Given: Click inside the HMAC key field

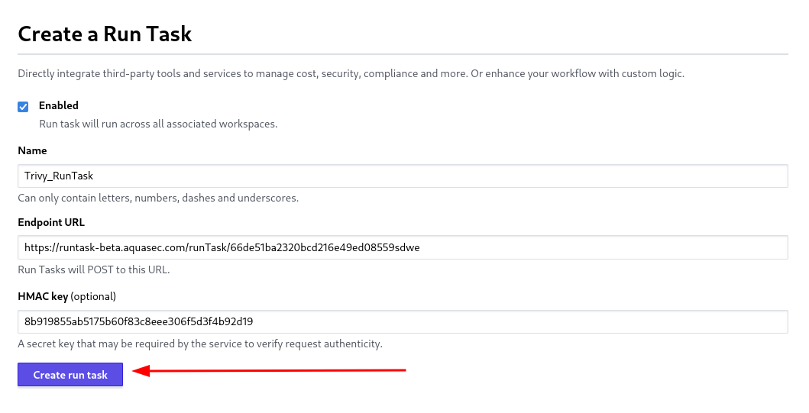Looking at the screenshot, I should click(402, 321).
